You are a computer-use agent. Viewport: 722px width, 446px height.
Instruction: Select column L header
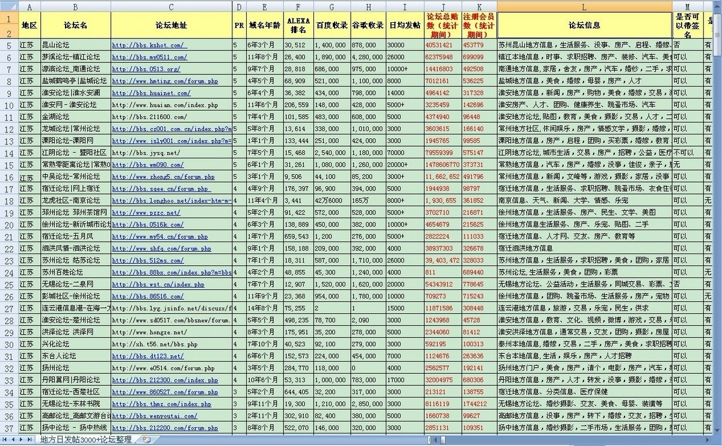[585, 6]
